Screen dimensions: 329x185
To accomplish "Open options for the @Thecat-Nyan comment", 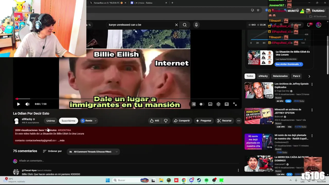I will pos(238,170).
